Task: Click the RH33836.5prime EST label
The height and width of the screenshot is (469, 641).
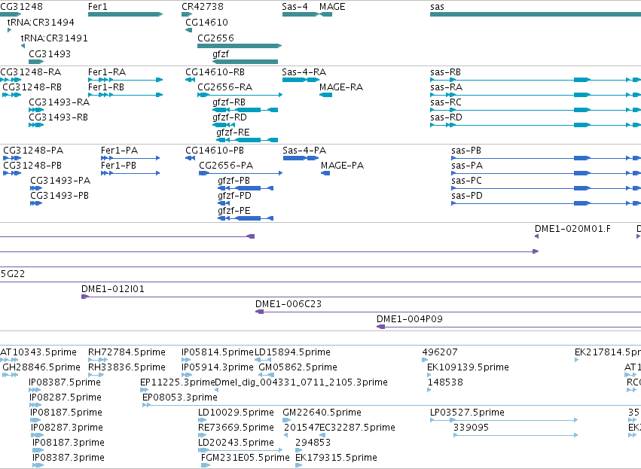Action: click(x=127, y=367)
